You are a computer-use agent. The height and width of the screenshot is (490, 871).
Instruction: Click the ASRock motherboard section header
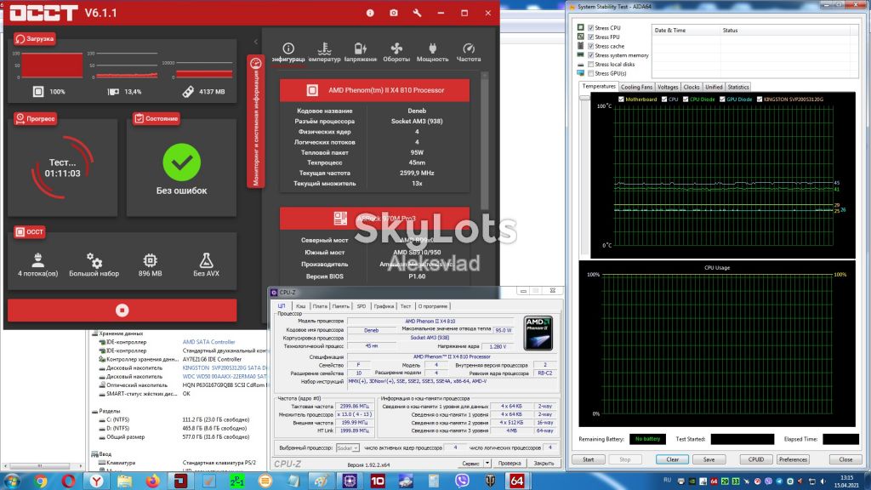374,219
